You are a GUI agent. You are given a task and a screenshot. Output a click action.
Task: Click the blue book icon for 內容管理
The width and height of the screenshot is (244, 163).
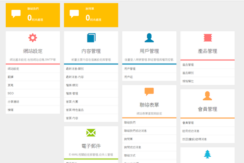[x=91, y=38]
